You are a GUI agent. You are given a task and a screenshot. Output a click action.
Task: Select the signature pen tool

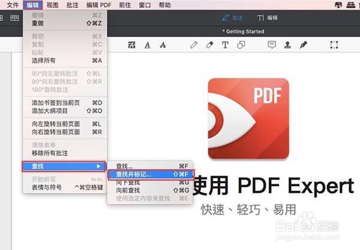pos(303,45)
